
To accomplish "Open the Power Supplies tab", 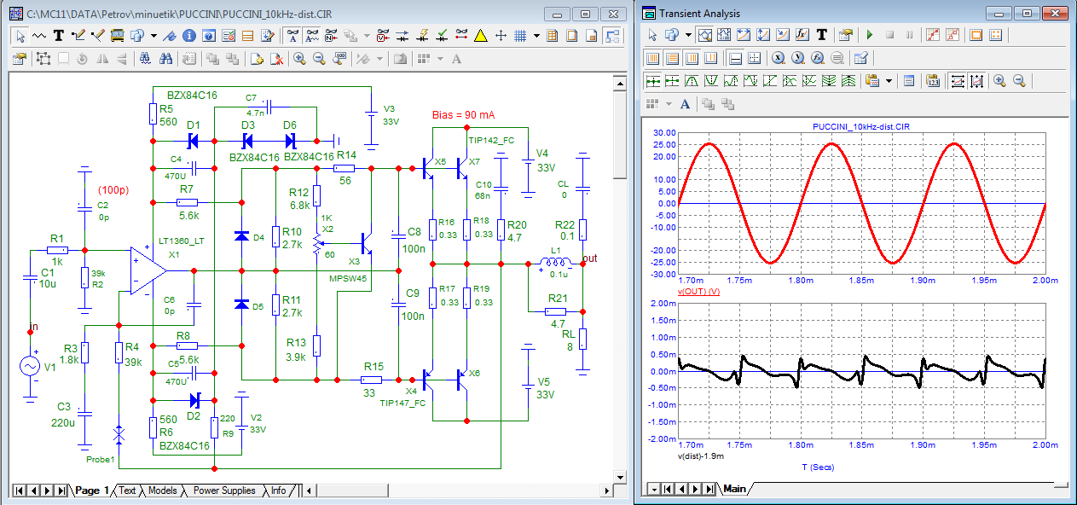I will (x=223, y=490).
